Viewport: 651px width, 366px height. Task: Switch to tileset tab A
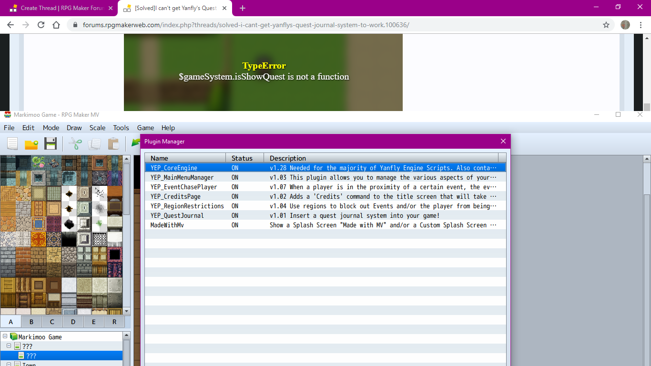coord(10,322)
